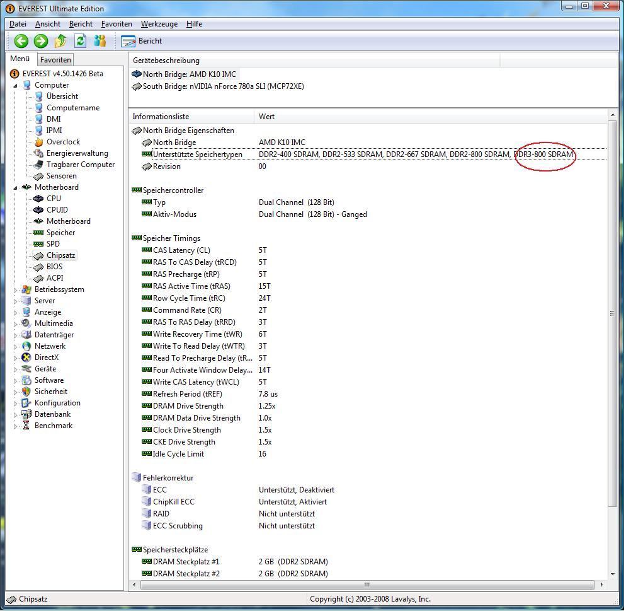This screenshot has width=626, height=611.
Task: Collapse the Motherboard tree category
Action: 15,187
